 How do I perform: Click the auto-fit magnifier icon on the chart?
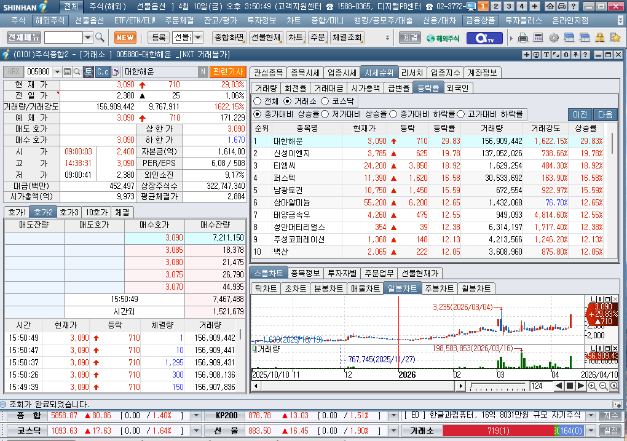pos(614,386)
